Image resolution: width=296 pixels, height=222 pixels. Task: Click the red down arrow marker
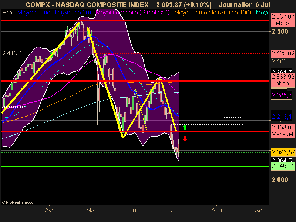tap(185, 139)
